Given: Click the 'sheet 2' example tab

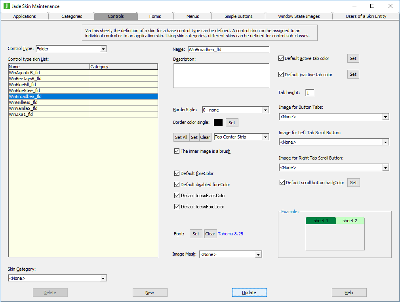Looking at the screenshot, I should [350, 221].
